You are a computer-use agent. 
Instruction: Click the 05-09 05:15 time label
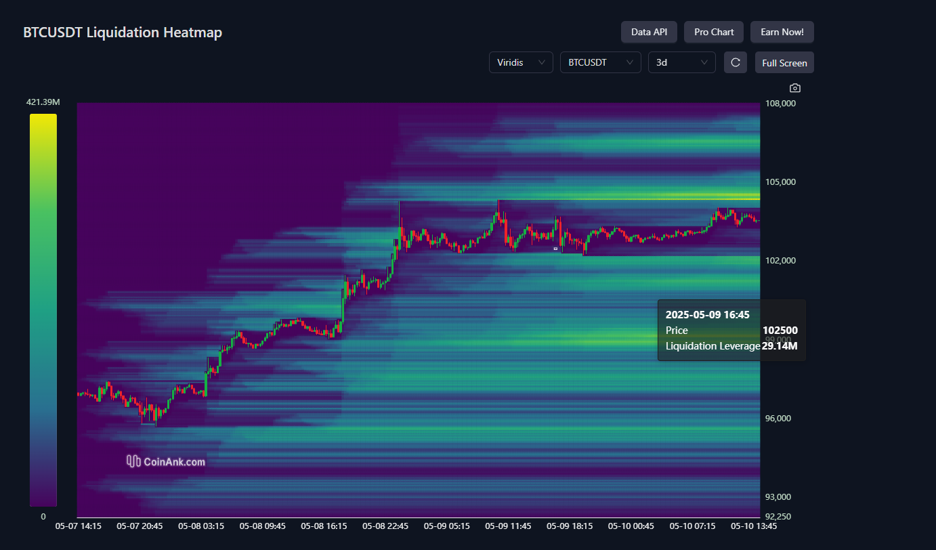447,526
